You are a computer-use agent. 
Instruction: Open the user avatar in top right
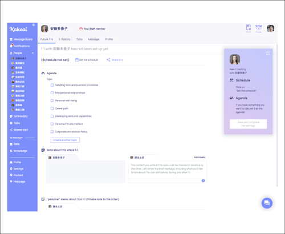tap(270, 29)
